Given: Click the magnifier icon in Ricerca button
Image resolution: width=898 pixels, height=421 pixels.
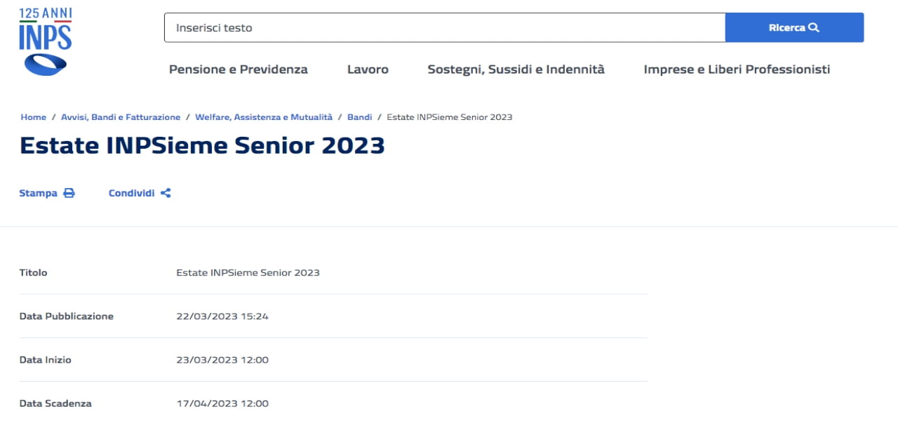Looking at the screenshot, I should click(814, 27).
